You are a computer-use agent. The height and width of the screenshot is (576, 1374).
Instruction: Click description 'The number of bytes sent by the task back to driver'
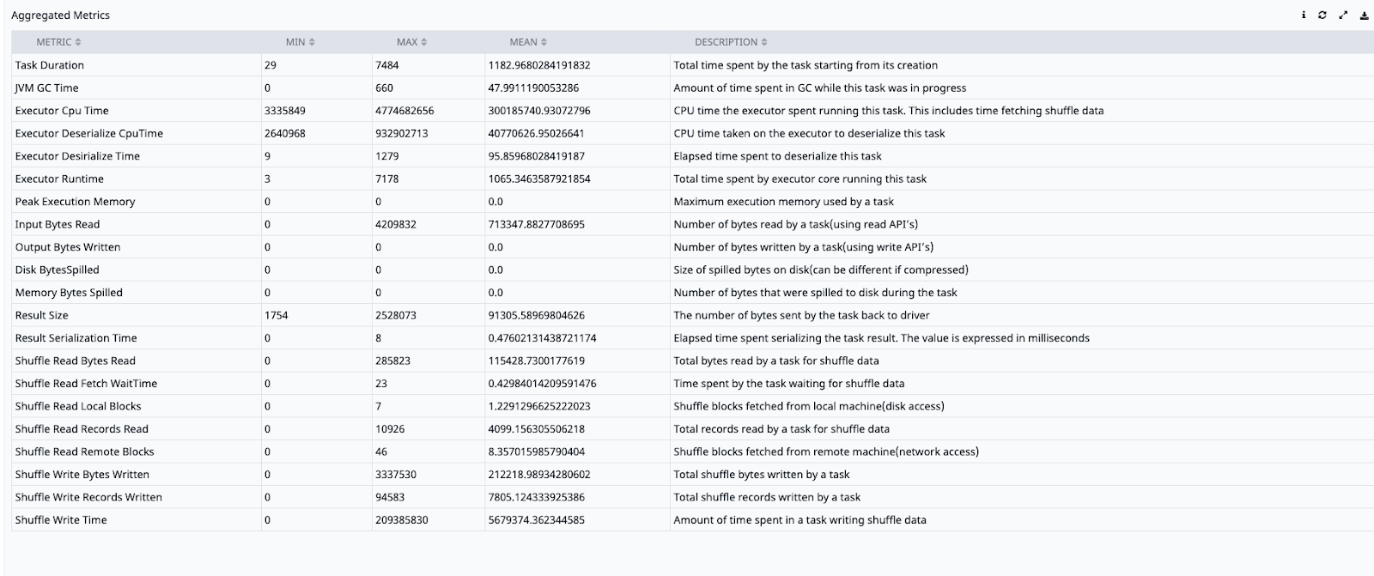click(801, 315)
